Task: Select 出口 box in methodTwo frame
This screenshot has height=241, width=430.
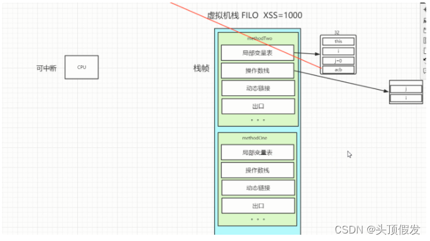Action: pyautogui.click(x=258, y=107)
